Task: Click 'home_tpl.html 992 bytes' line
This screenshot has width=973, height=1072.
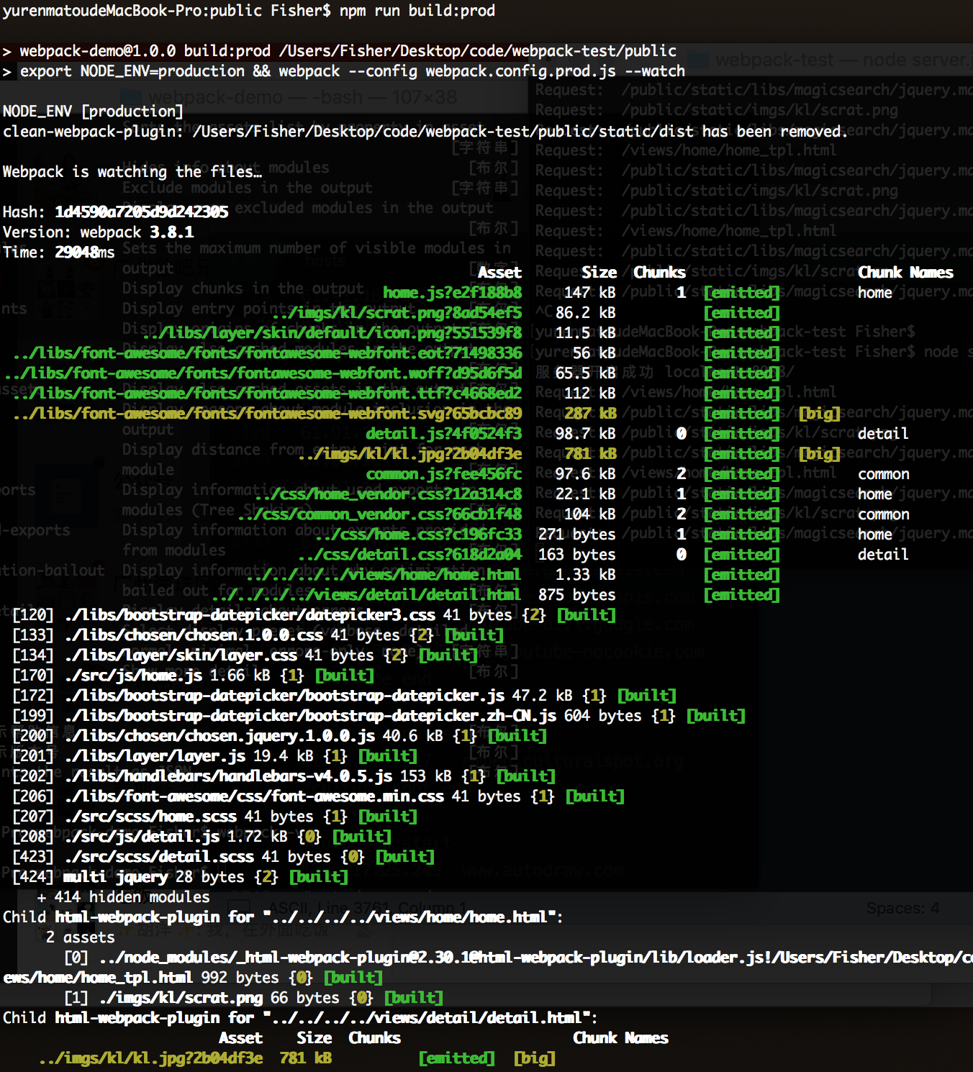Action: click(x=193, y=978)
